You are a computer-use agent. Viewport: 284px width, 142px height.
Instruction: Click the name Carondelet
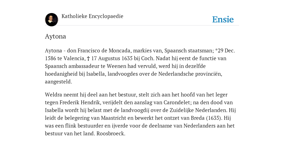pyautogui.click(x=177, y=103)
